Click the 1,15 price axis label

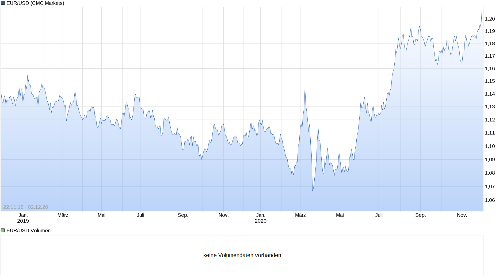click(490, 81)
